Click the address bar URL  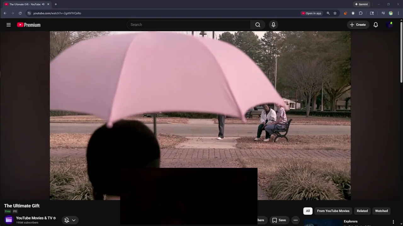57,13
